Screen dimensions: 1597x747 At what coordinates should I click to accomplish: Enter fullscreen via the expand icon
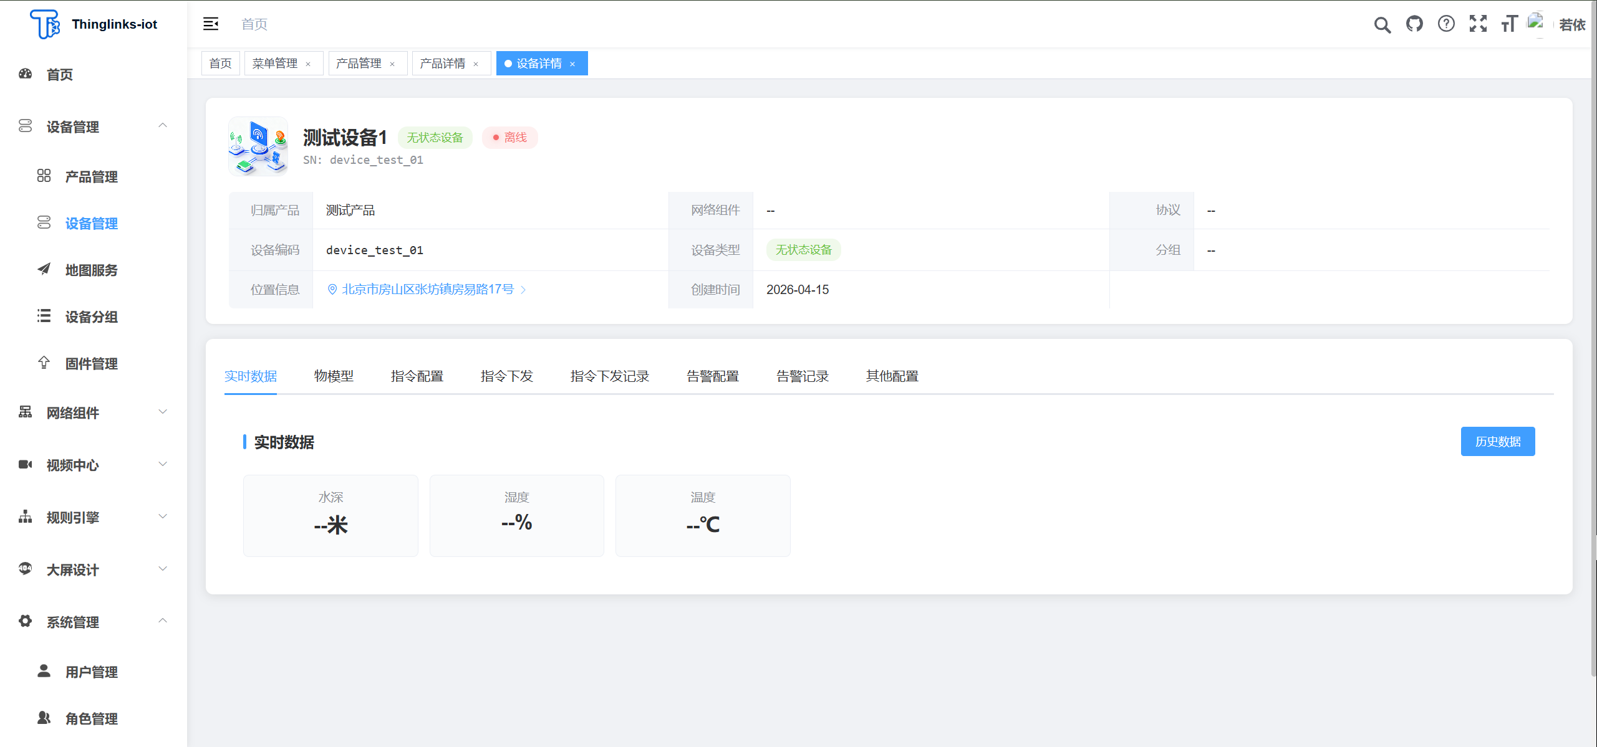click(1477, 24)
